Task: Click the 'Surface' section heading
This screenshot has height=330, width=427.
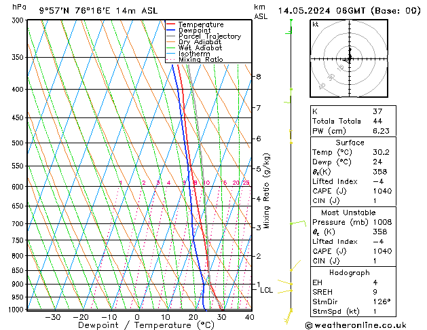Action: click(x=350, y=143)
